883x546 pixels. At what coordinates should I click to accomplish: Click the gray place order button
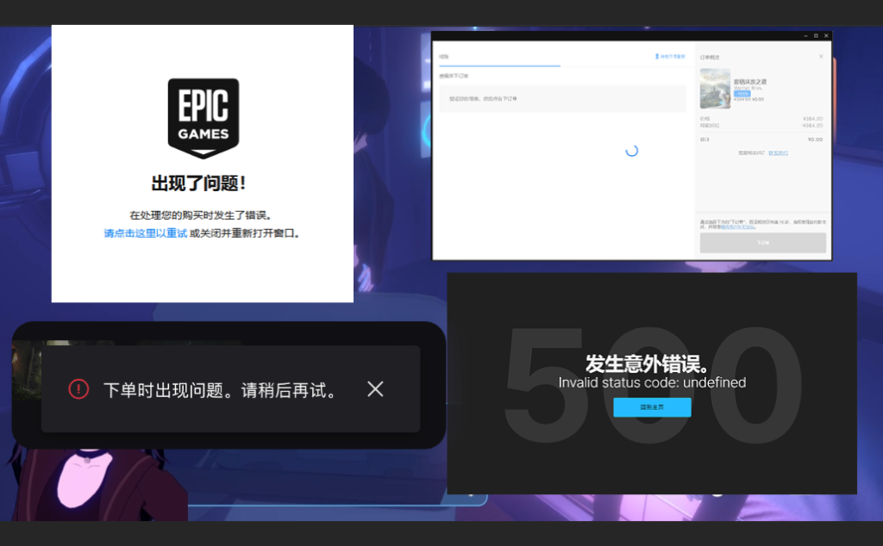point(762,243)
